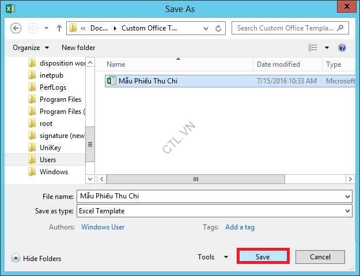Click the Excel icon in title bar
The width and height of the screenshot is (360, 276).
pos(10,9)
